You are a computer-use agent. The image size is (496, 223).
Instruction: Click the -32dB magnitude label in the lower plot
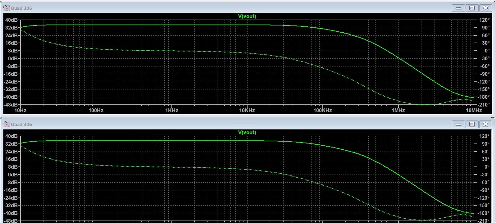point(11,205)
